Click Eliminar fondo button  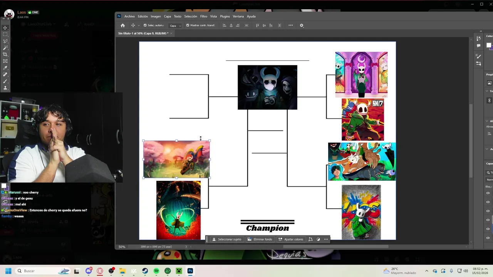(x=260, y=239)
